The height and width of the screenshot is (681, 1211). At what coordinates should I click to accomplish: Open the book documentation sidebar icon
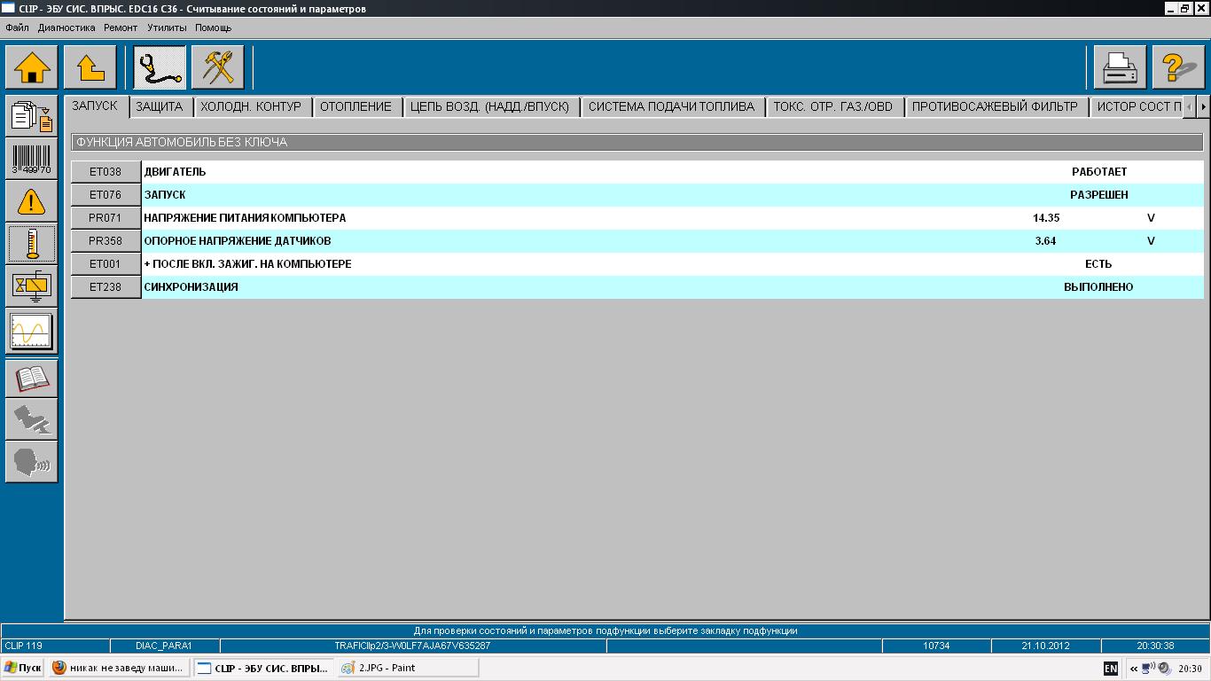[x=32, y=379]
